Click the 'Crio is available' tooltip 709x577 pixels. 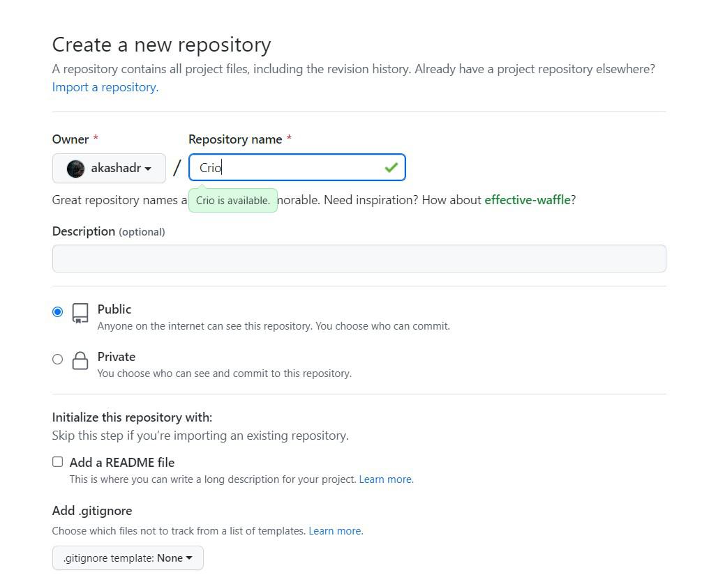tap(233, 201)
